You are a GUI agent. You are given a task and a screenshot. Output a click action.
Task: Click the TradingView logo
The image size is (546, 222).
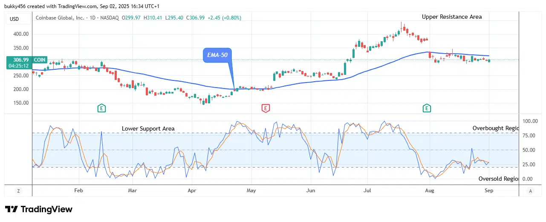tap(39, 209)
